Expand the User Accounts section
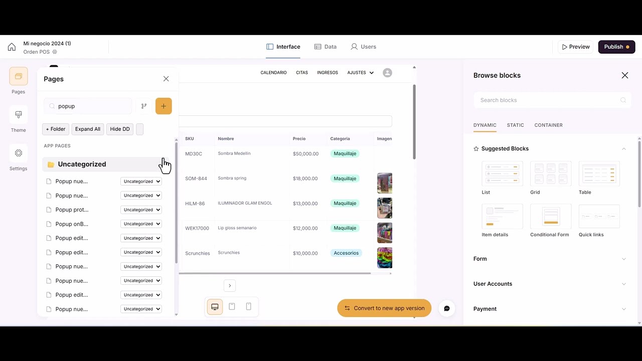642x361 pixels. pyautogui.click(x=550, y=284)
